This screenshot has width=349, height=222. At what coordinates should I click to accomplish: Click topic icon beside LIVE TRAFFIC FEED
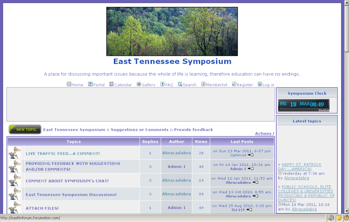14,153
